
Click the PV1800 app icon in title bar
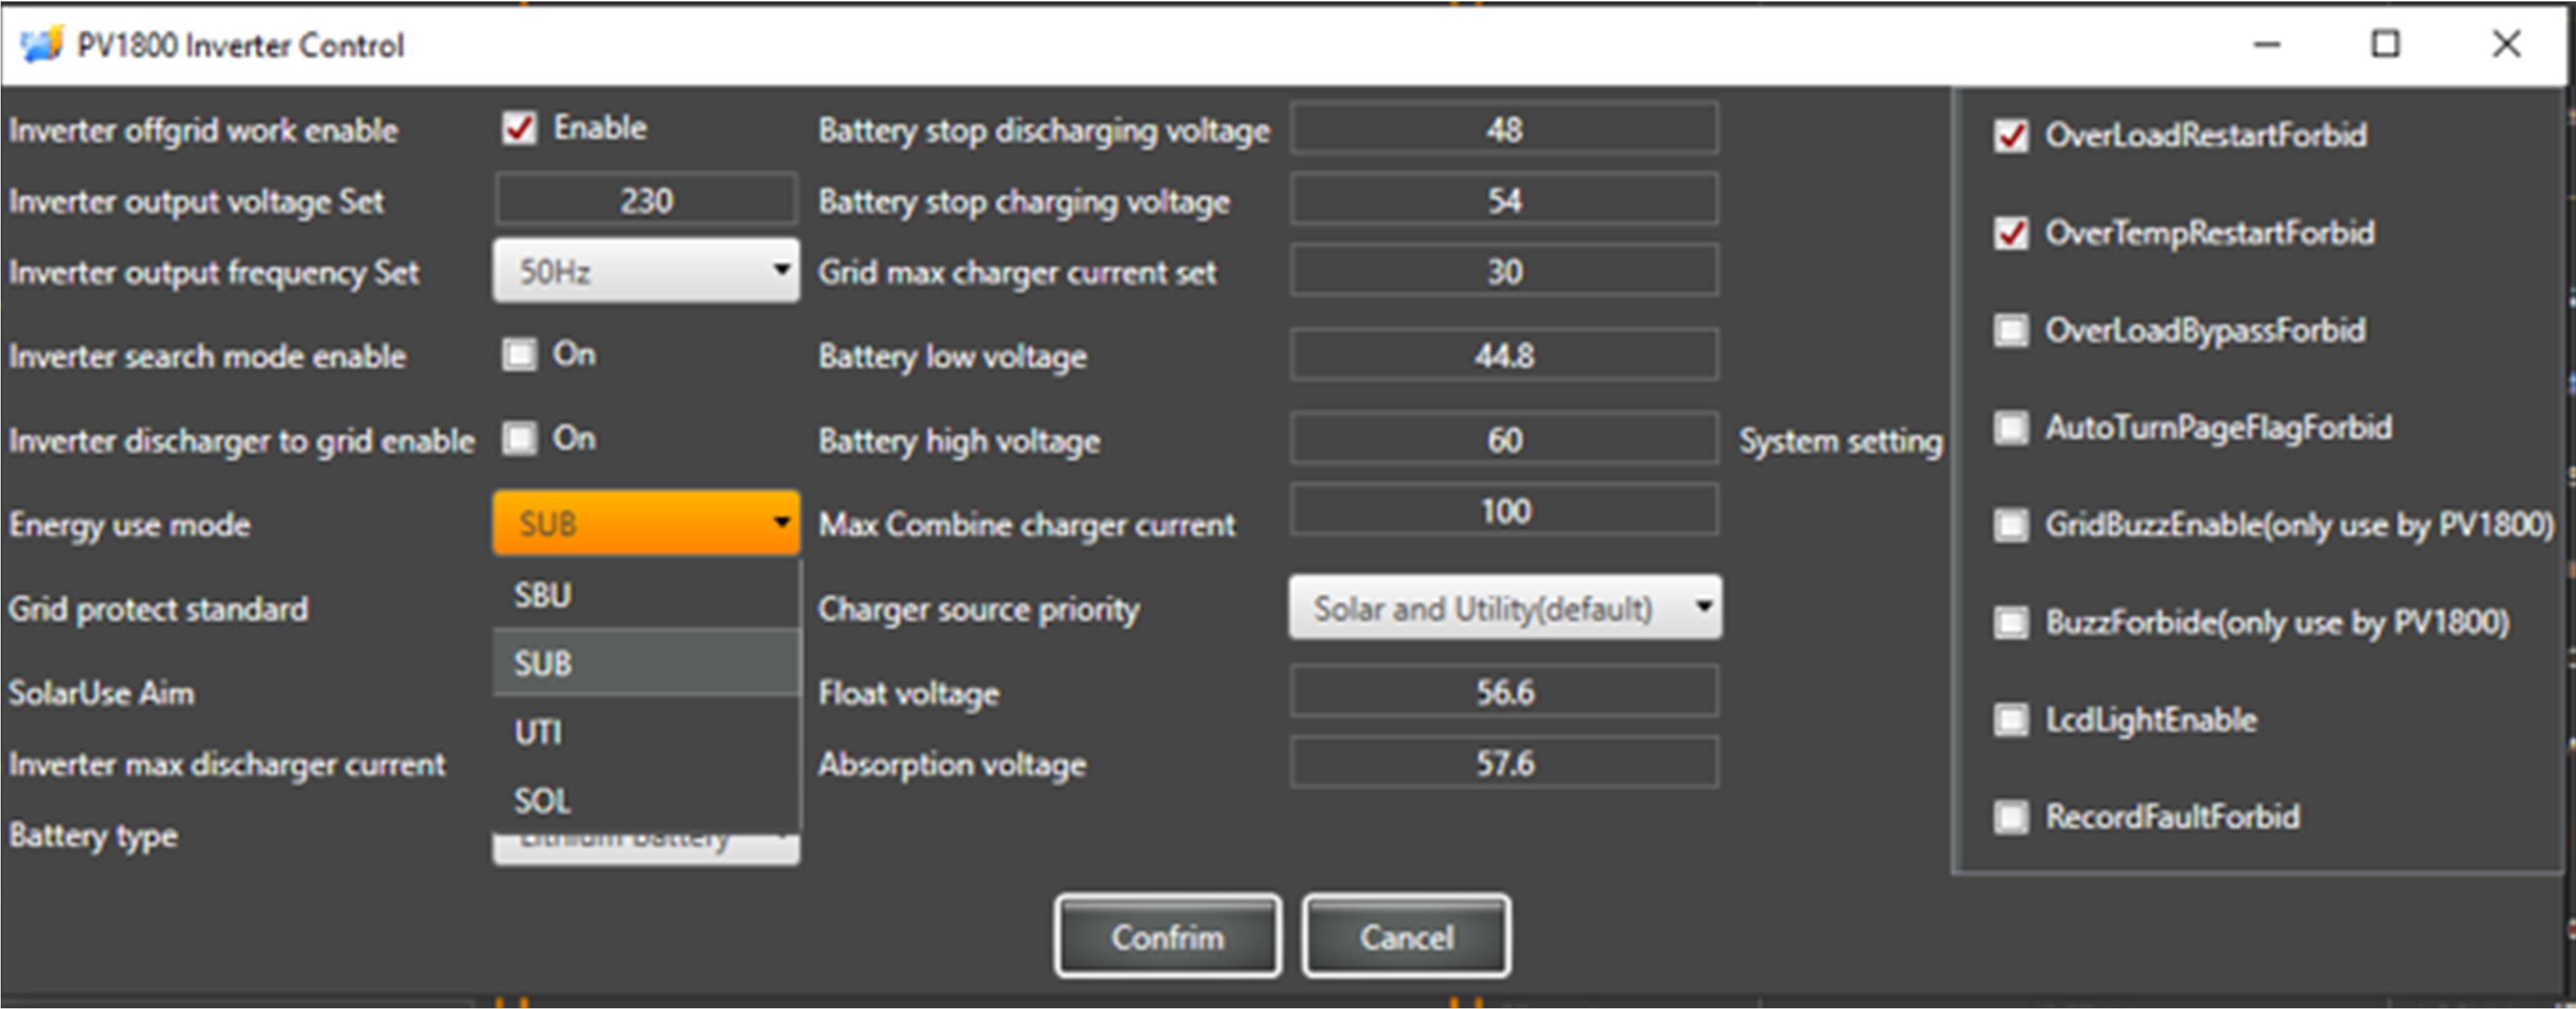tap(41, 45)
